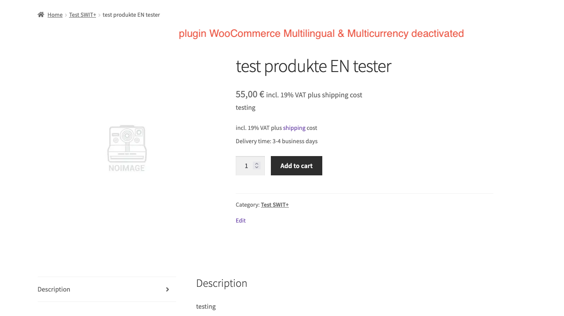Click the right chevron on Description tab
Viewport: 564px width, 316px height.
(x=168, y=289)
